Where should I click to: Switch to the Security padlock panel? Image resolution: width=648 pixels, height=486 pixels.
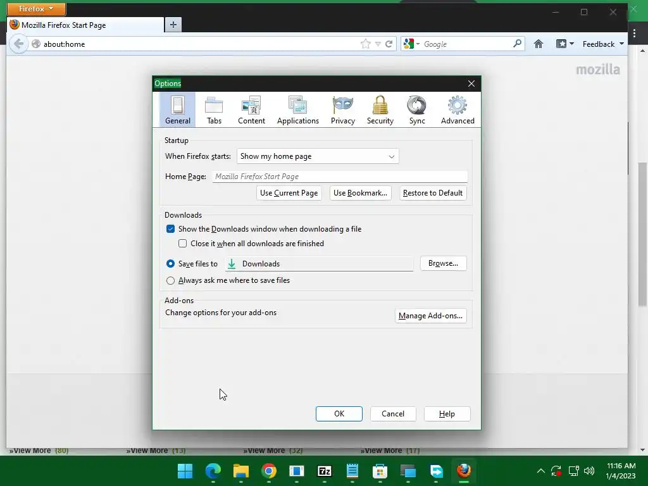tap(380, 110)
